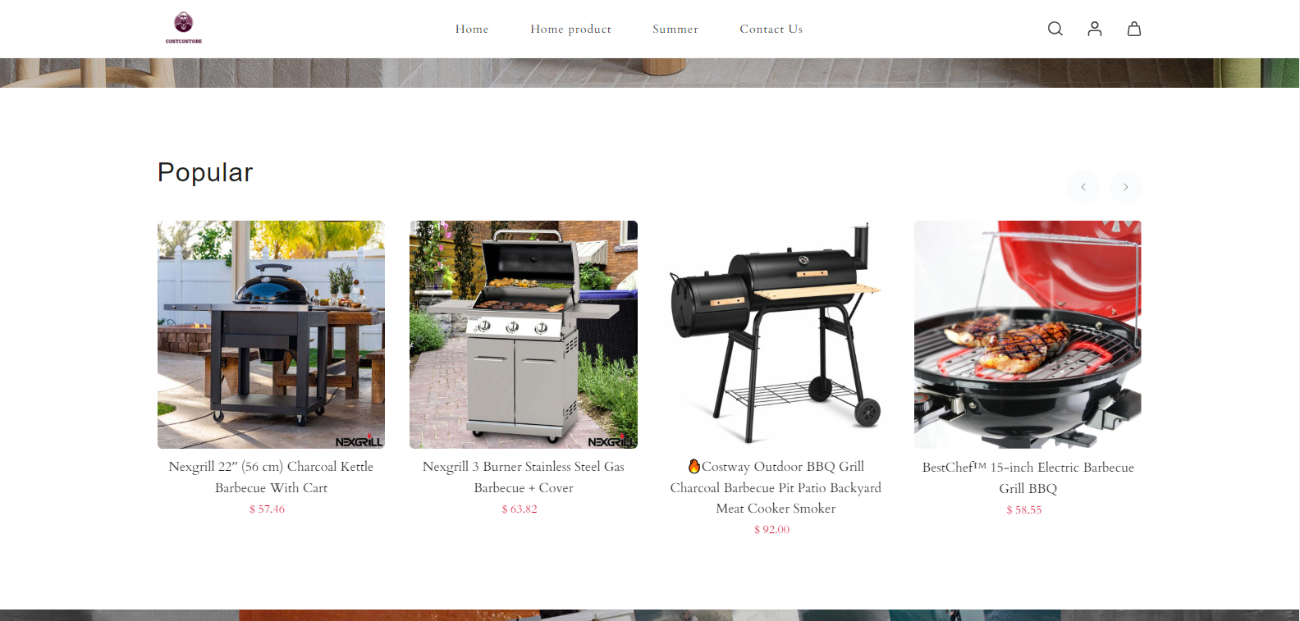Click Costway Outdoor BBQ Grill title link
This screenshot has height=621, width=1300.
coord(776,487)
